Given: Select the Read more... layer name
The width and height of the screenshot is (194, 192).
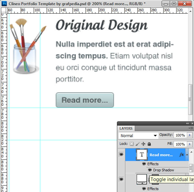Looking at the screenshot, I should [x=161, y=155].
